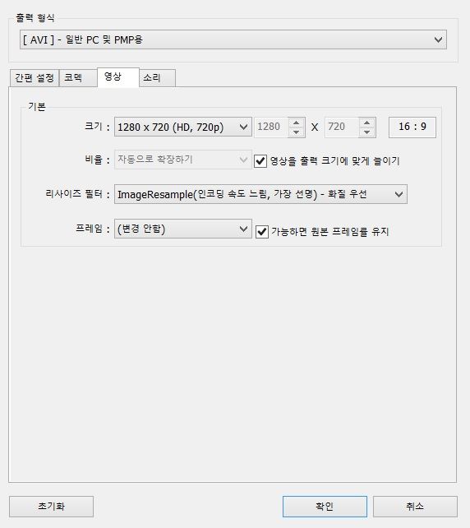Switch to the 간편 설정 tab
This screenshot has width=470, height=528.
click(x=35, y=78)
